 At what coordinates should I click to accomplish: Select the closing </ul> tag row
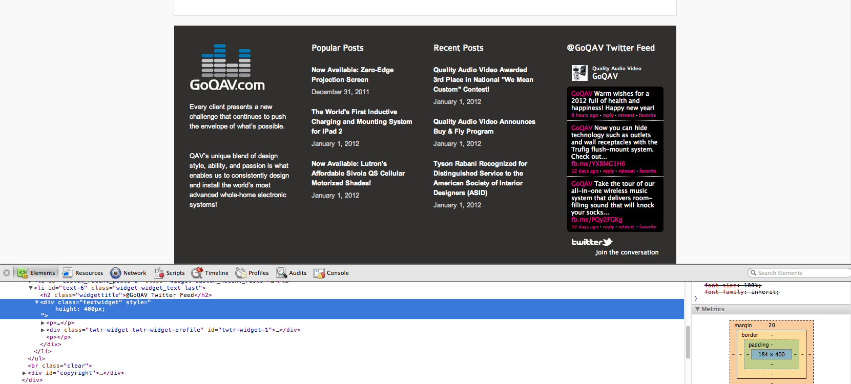[x=342, y=359]
